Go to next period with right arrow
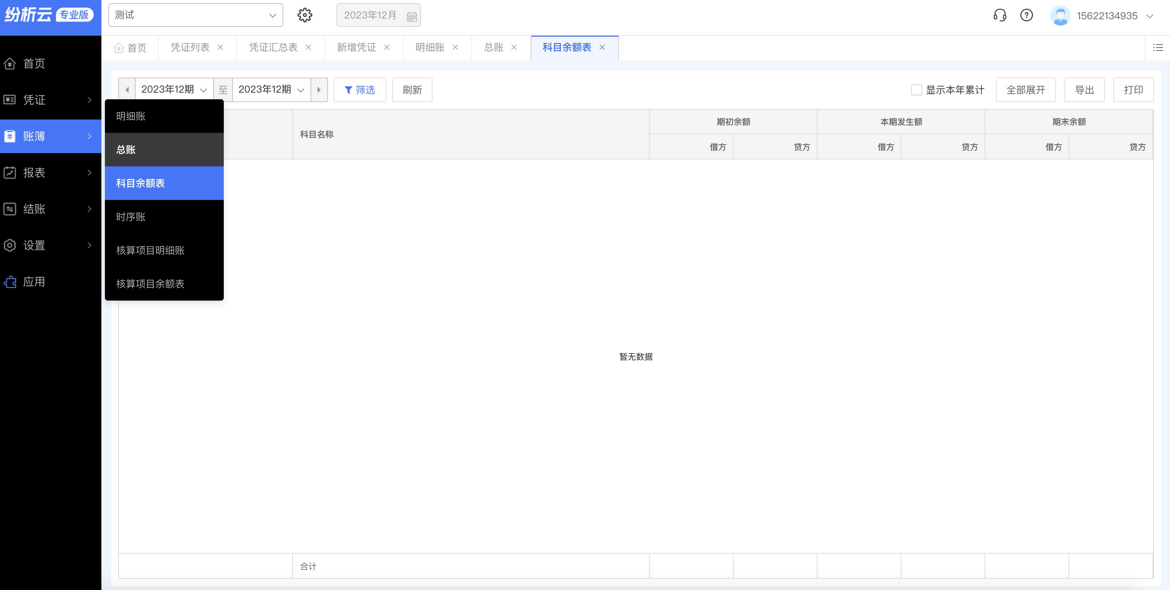Screen dimensions: 1170x590 tap(319, 90)
